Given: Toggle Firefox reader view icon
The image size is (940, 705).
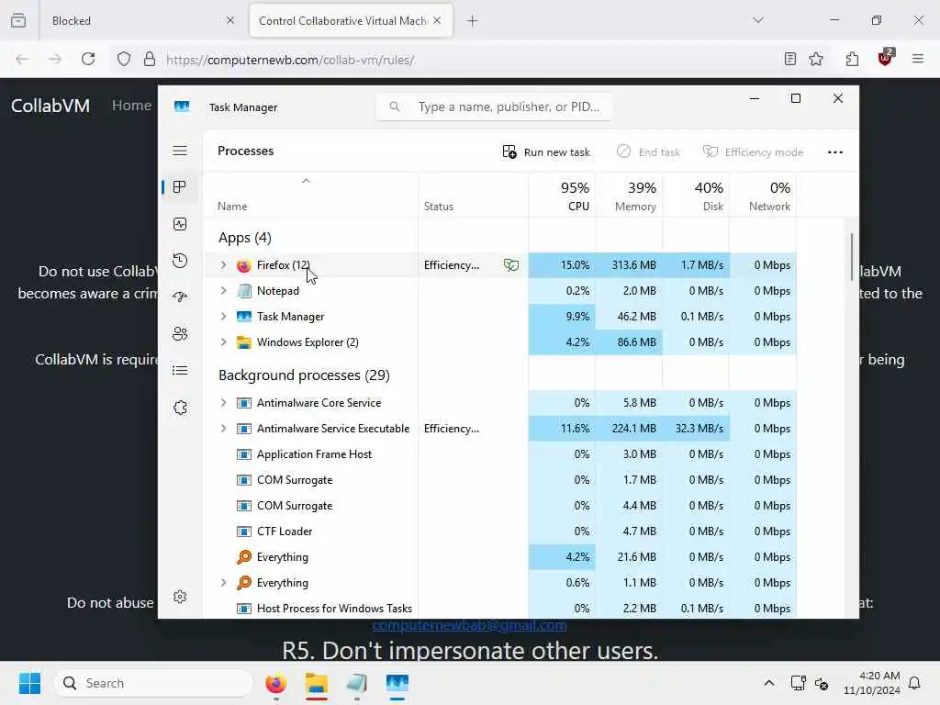Looking at the screenshot, I should tap(790, 59).
